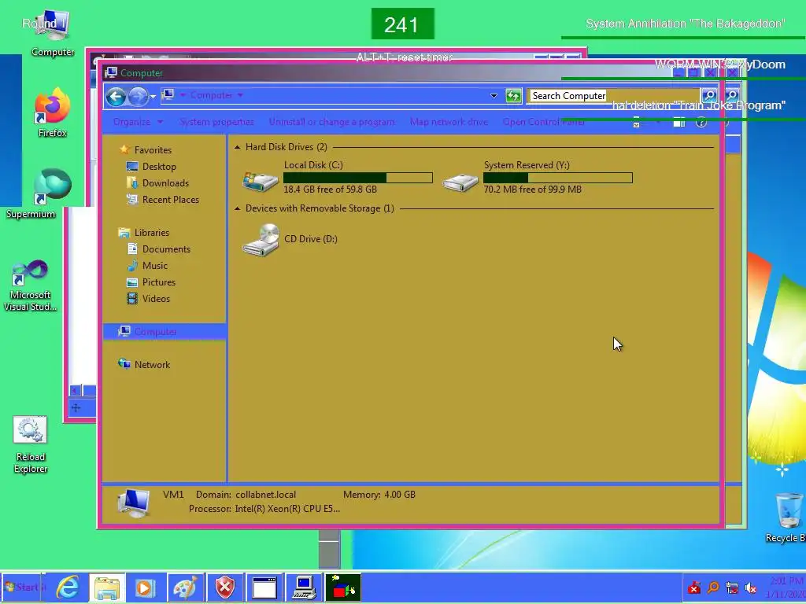Click the muted volume tray icon
This screenshot has height=604, width=806.
tap(751, 587)
